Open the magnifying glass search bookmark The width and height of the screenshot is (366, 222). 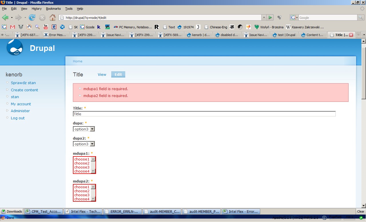click(x=37, y=27)
